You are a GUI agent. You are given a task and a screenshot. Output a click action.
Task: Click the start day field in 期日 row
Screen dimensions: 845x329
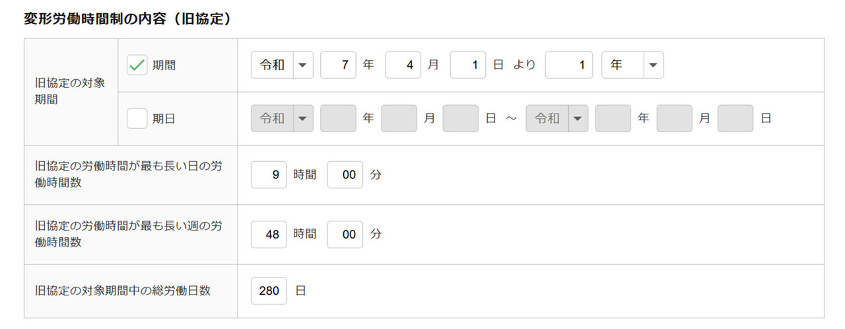[460, 119]
